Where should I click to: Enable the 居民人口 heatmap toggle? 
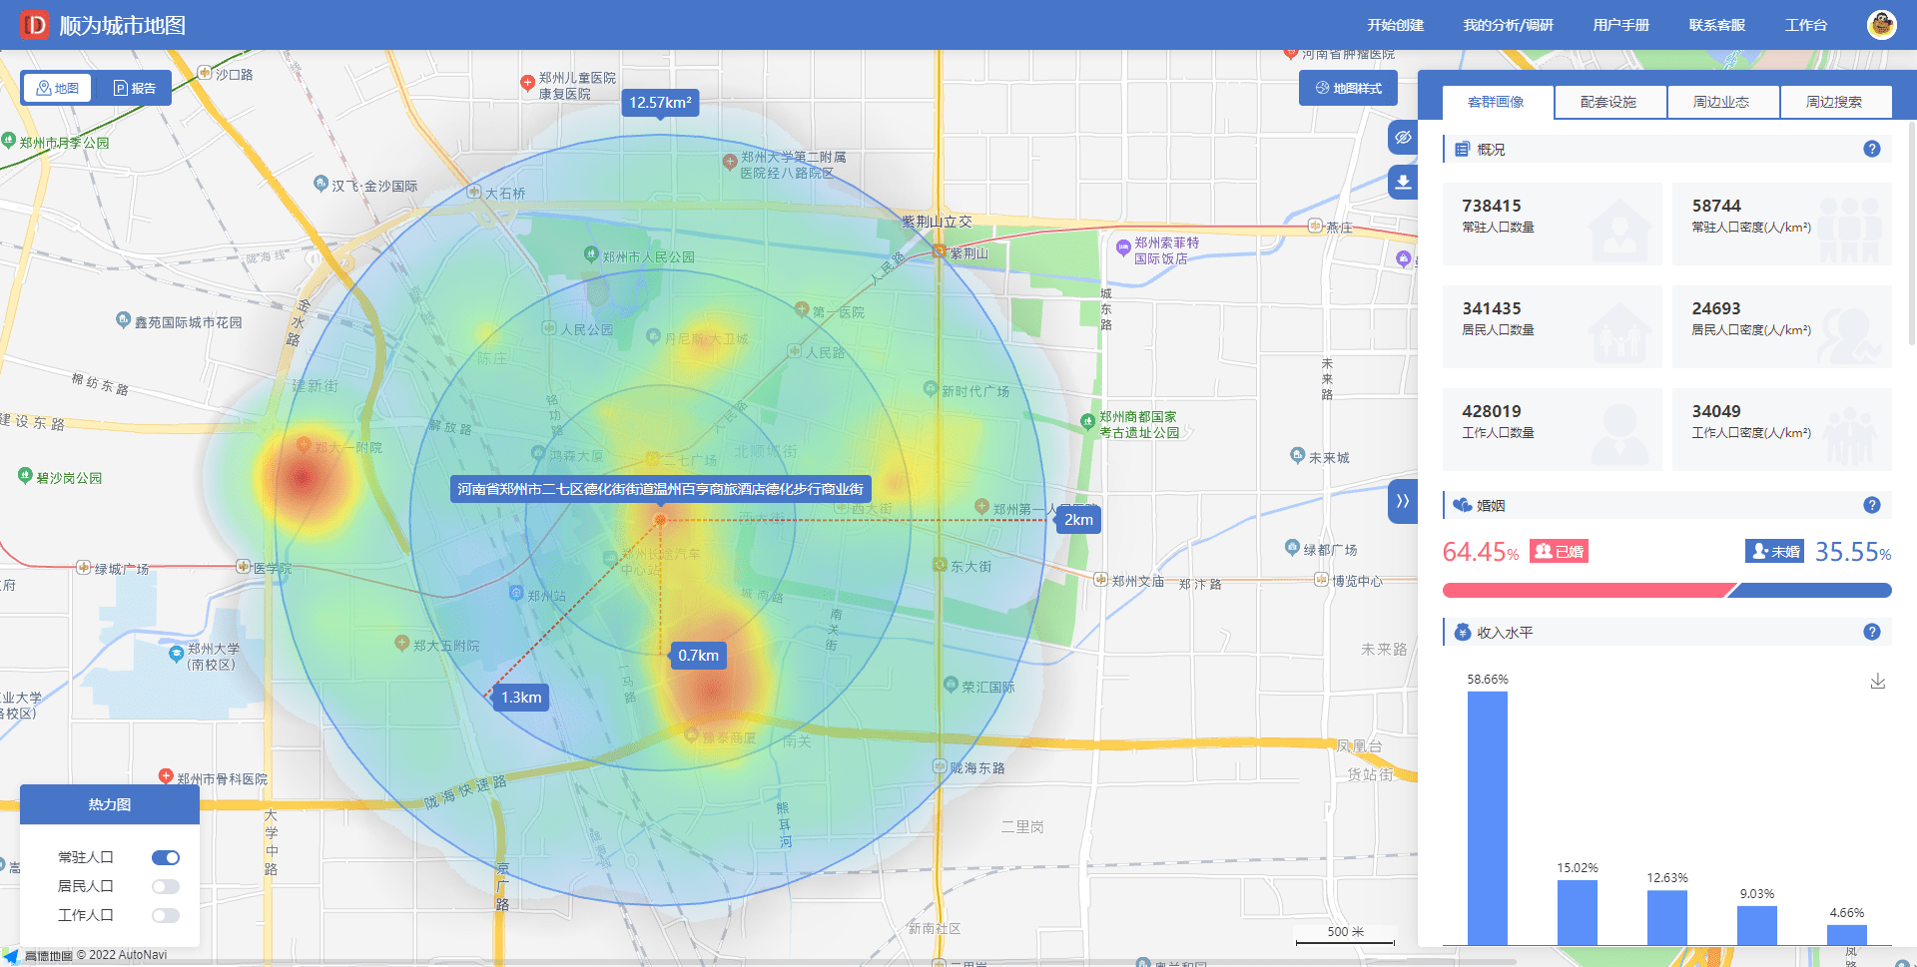tap(166, 886)
